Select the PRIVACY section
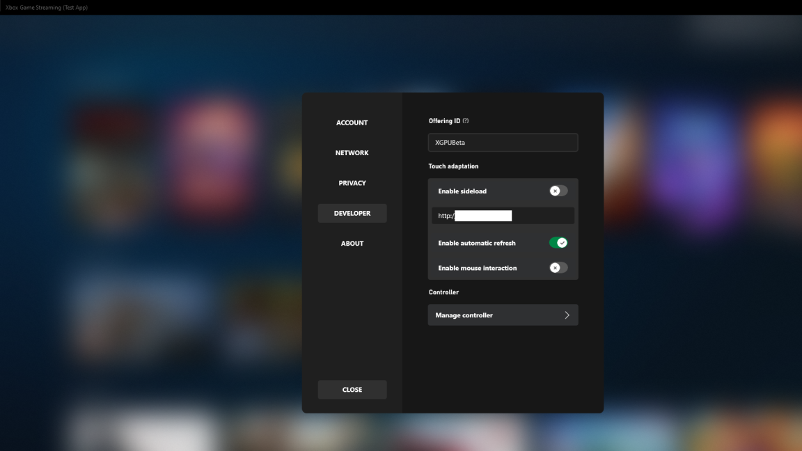802x451 pixels. point(352,182)
